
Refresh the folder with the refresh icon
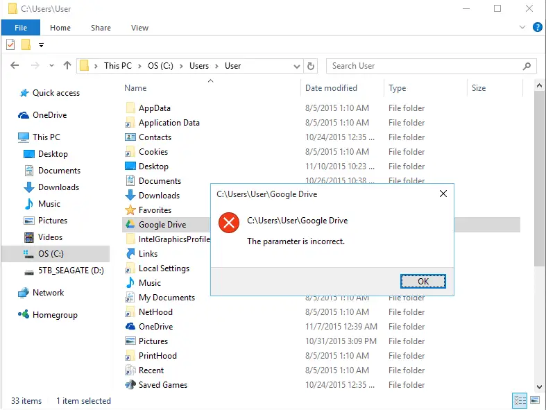[311, 66]
